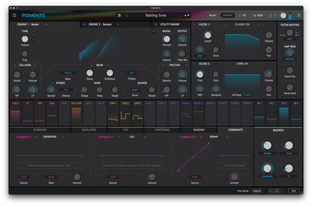Click the Poly 8 play mode button
The image size is (312, 206).
(x=257, y=191)
